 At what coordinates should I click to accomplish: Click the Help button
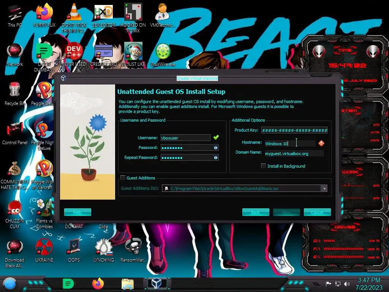(x=77, y=212)
